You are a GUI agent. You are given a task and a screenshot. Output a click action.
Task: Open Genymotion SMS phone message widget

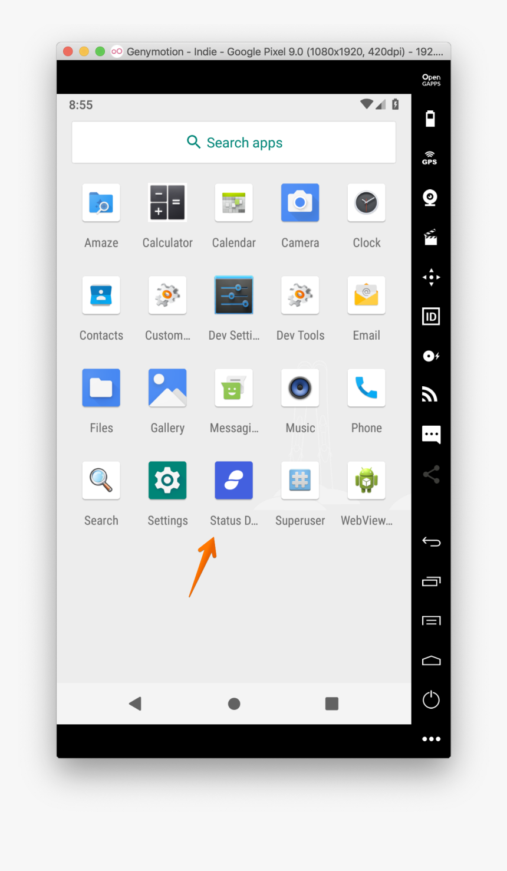click(x=431, y=435)
